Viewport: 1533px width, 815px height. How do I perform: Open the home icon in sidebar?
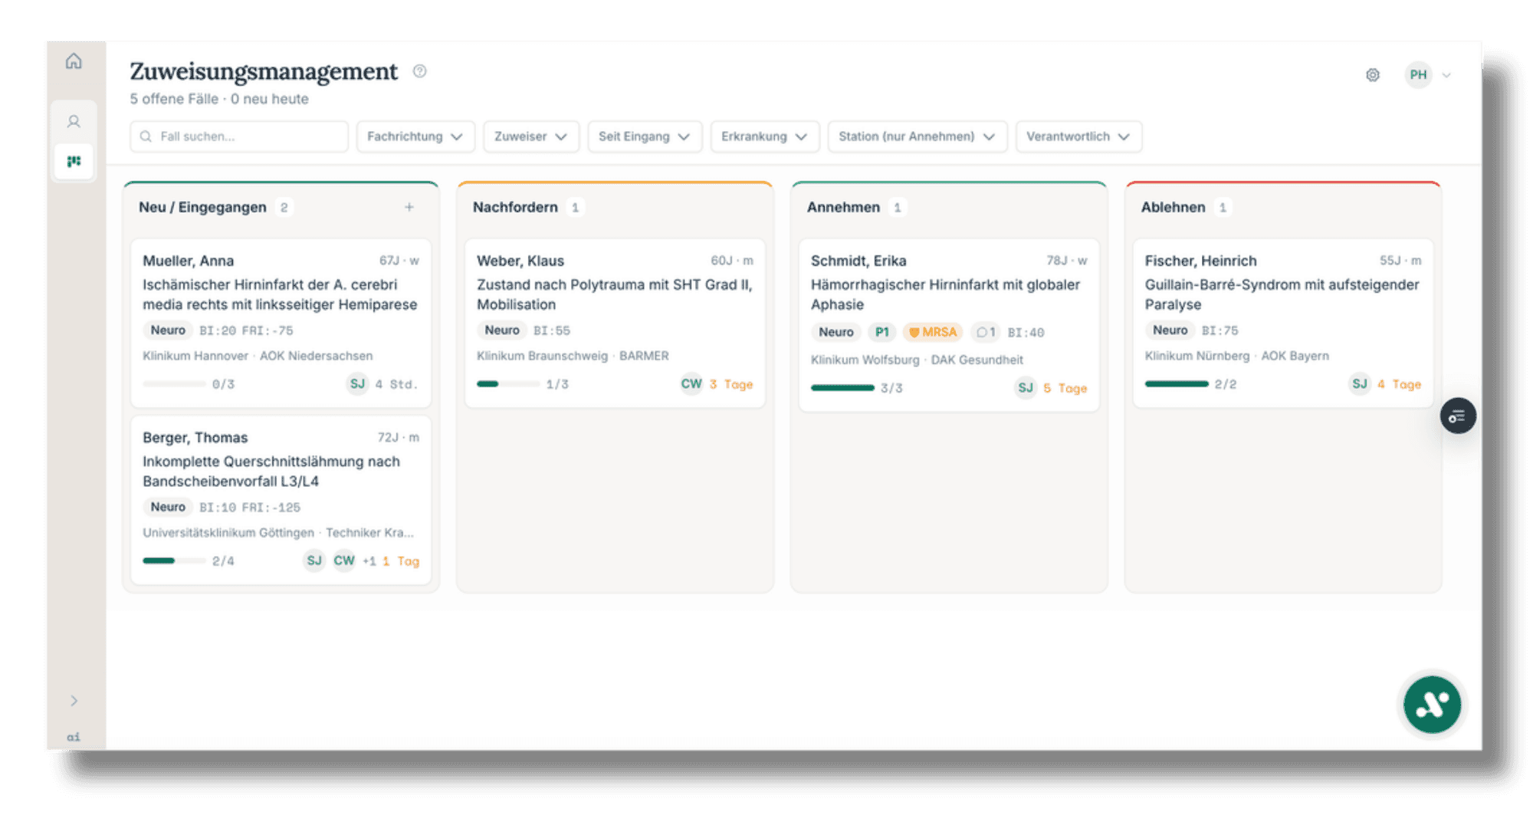[x=74, y=61]
